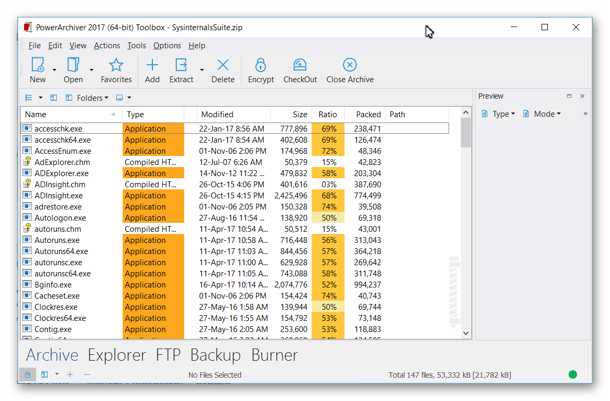Sort by the Ratio column header
The image size is (610, 401).
pos(328,114)
